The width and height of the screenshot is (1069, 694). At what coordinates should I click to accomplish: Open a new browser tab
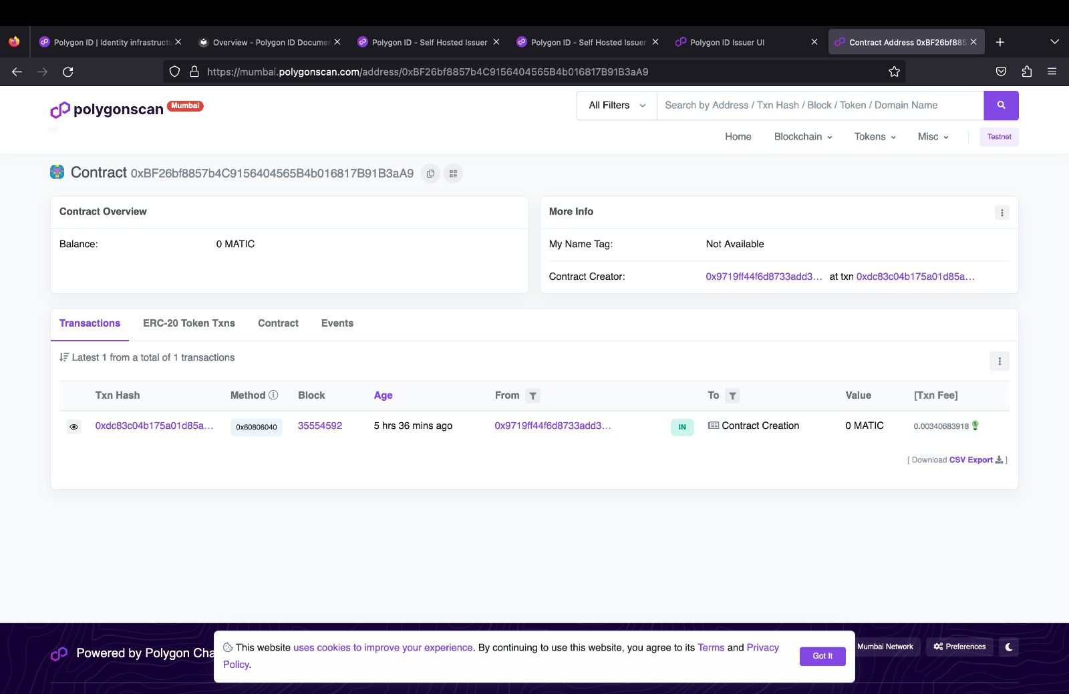[x=1000, y=42]
